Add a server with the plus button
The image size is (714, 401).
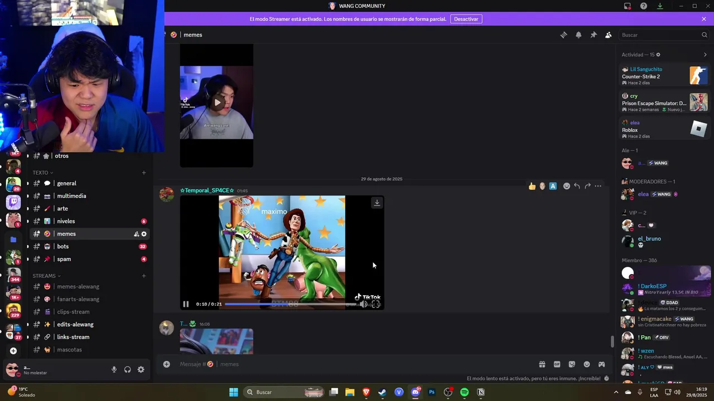13,351
